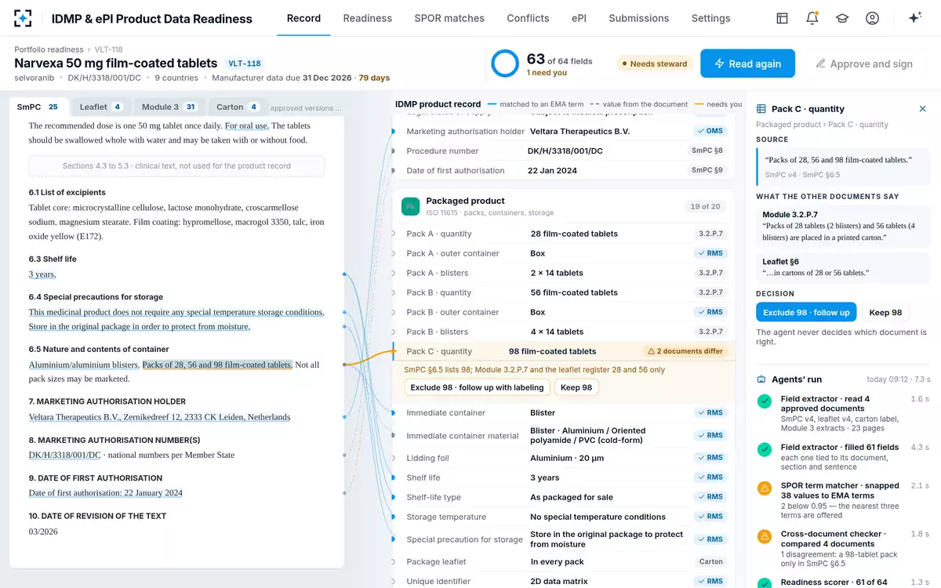Click the linked text 3 years. under Shelf life
This screenshot has height=588, width=941.
(42, 274)
